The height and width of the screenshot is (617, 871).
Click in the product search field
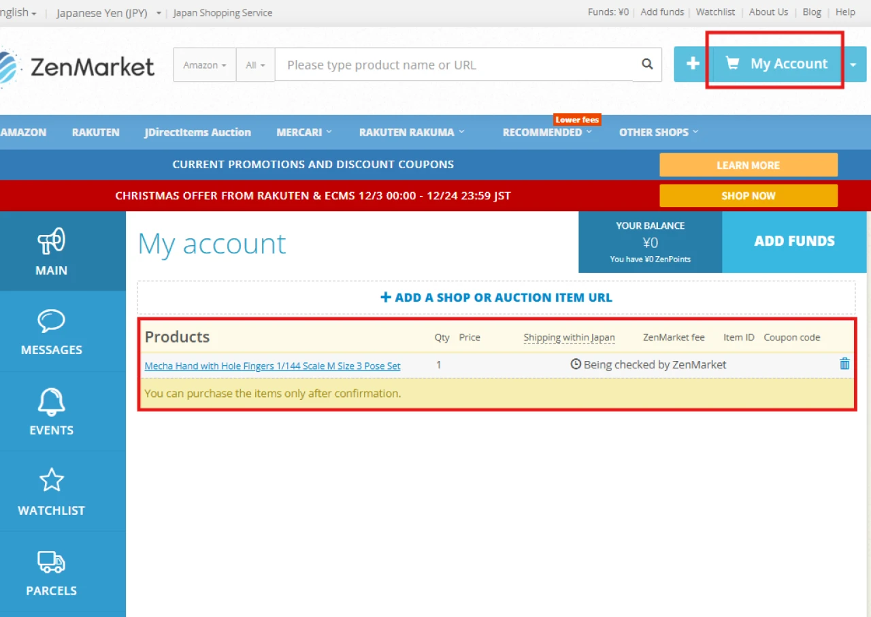click(455, 65)
